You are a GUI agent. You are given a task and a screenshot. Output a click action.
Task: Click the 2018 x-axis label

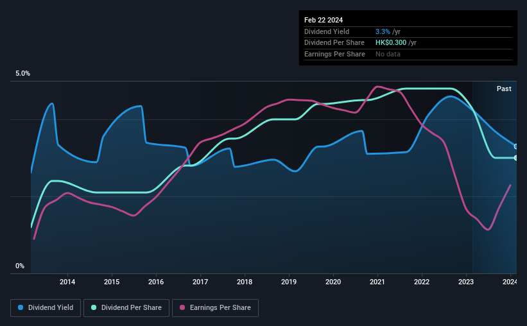(245, 282)
